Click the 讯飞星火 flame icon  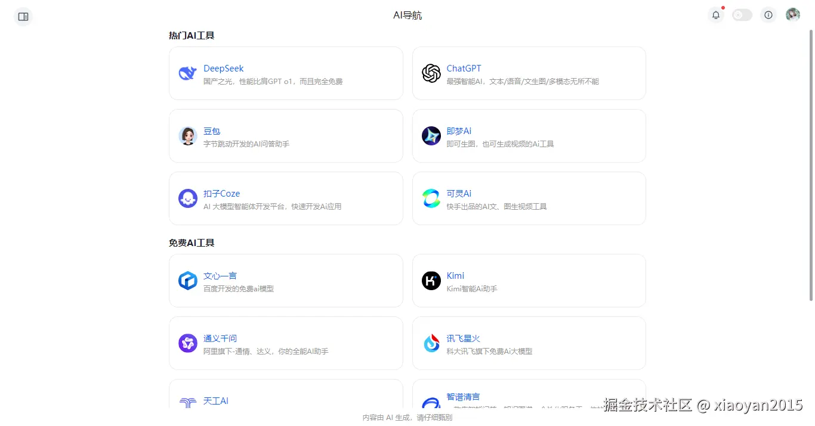pyautogui.click(x=431, y=343)
